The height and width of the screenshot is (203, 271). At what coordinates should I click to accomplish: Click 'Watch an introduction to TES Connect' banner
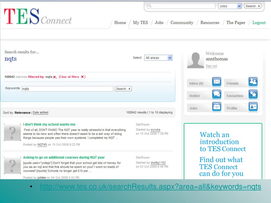(x=223, y=142)
